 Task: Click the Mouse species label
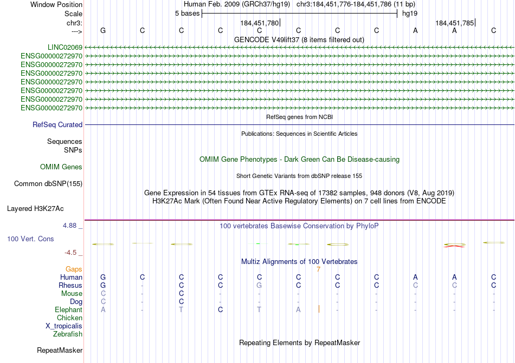(72, 294)
